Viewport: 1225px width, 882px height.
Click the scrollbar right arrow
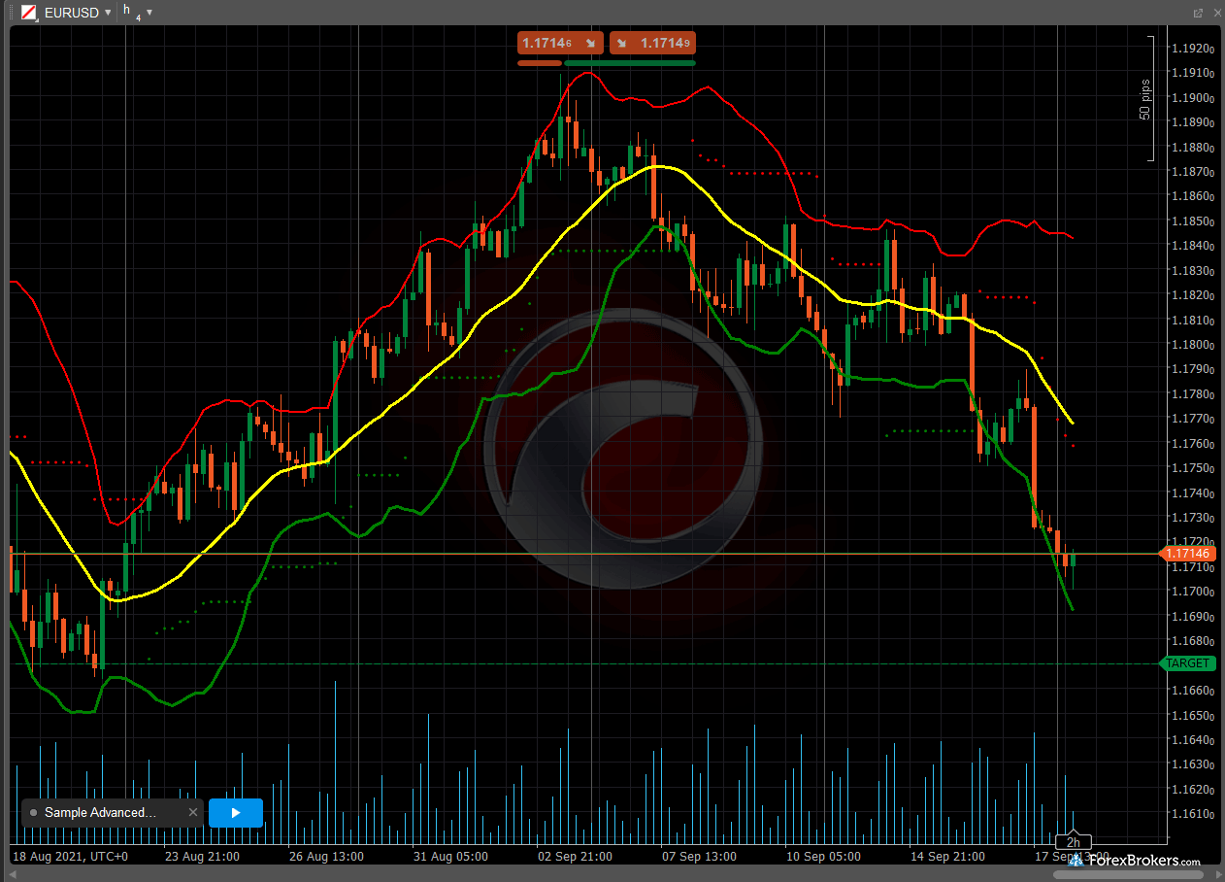(x=1219, y=875)
